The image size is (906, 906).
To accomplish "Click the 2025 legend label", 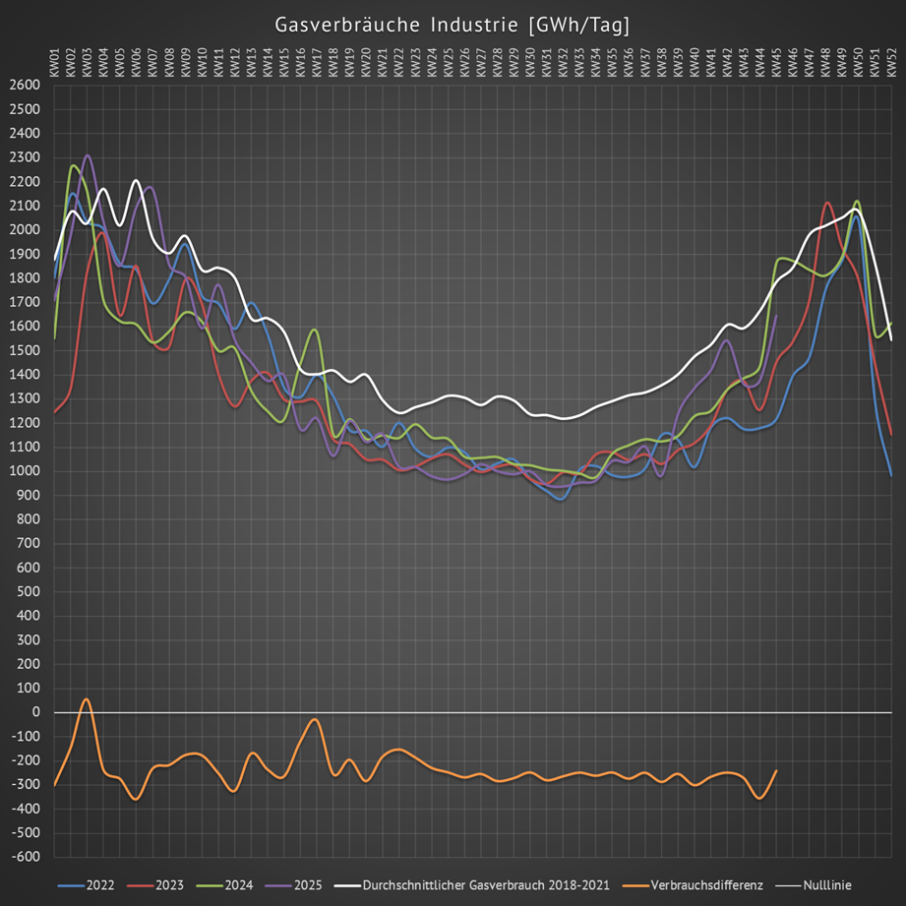I will 308,885.
